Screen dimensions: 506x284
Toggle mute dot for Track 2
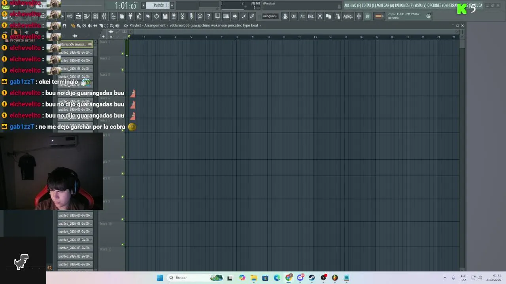123,70
